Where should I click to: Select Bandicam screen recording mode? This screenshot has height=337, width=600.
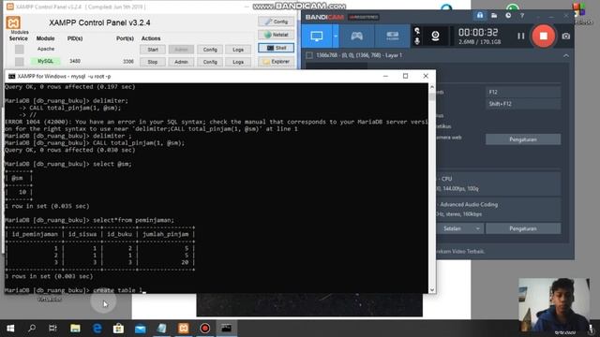click(x=317, y=37)
